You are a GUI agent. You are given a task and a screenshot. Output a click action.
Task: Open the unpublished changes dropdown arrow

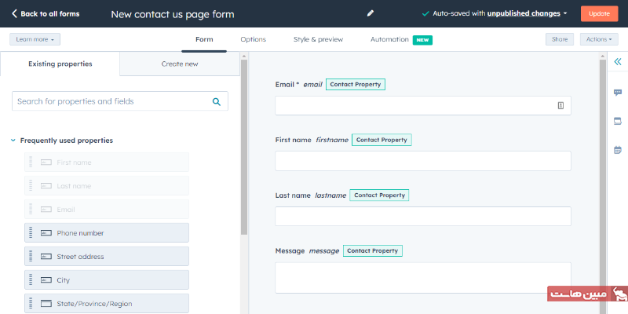pos(565,13)
